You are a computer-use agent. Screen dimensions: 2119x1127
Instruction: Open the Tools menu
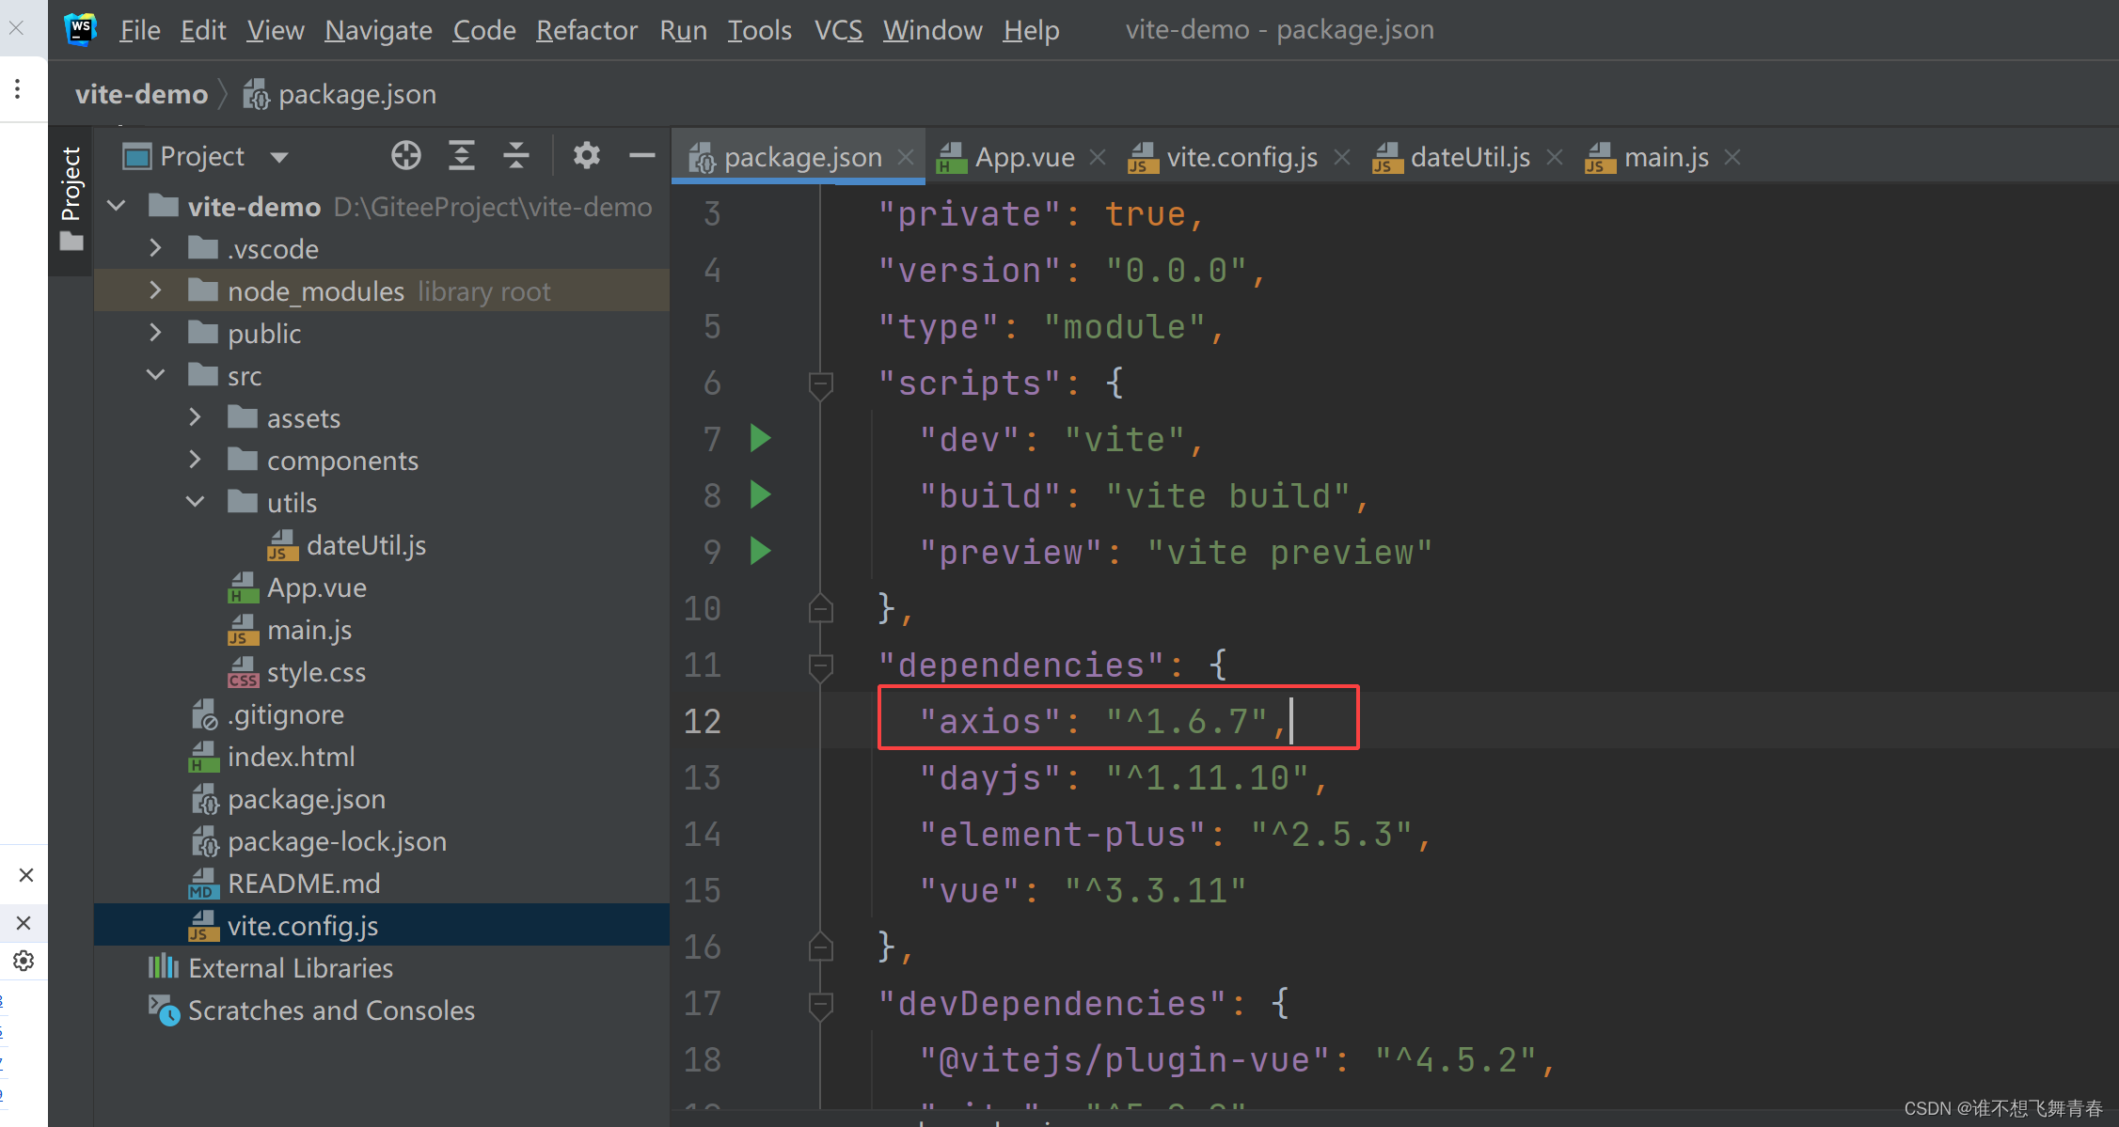[x=760, y=30]
